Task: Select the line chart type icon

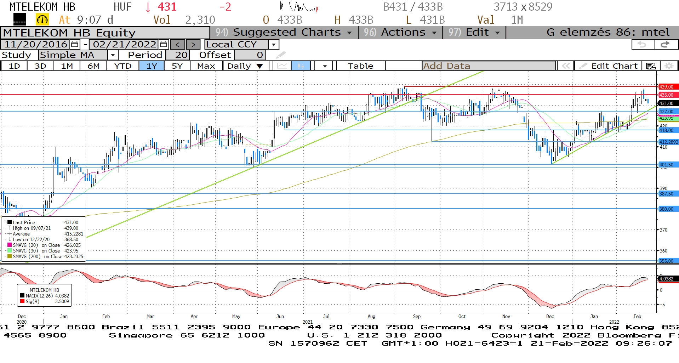Action: coord(282,66)
